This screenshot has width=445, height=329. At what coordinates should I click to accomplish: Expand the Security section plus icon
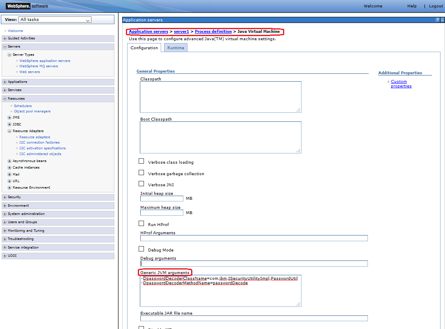tap(5, 197)
